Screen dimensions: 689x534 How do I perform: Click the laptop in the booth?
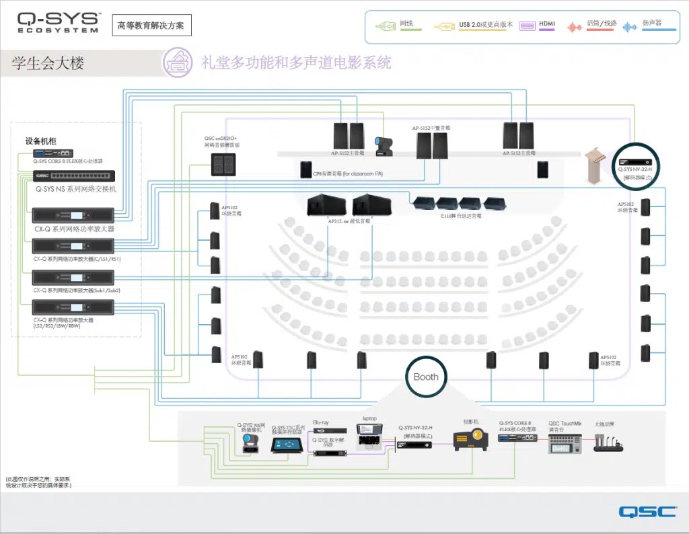[369, 436]
